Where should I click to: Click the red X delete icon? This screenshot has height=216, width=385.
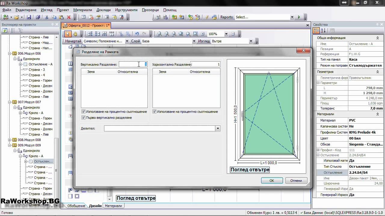coord(69,17)
